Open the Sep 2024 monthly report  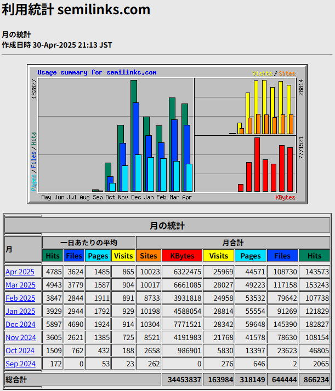(20, 364)
